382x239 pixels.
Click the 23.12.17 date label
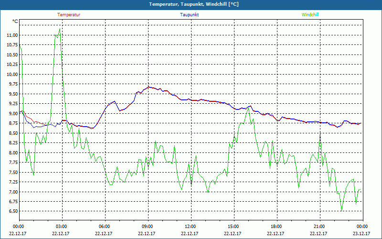pyautogui.click(x=361, y=233)
